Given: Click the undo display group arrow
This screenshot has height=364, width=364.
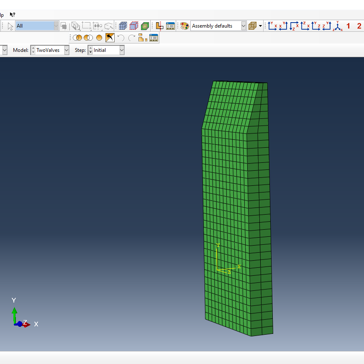Looking at the screenshot, I should pos(121,38).
